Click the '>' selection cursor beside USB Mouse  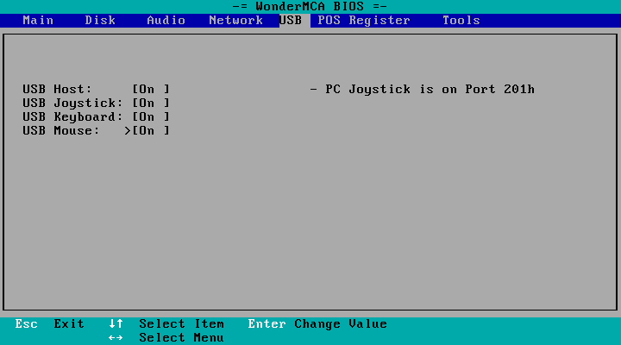(x=128, y=131)
